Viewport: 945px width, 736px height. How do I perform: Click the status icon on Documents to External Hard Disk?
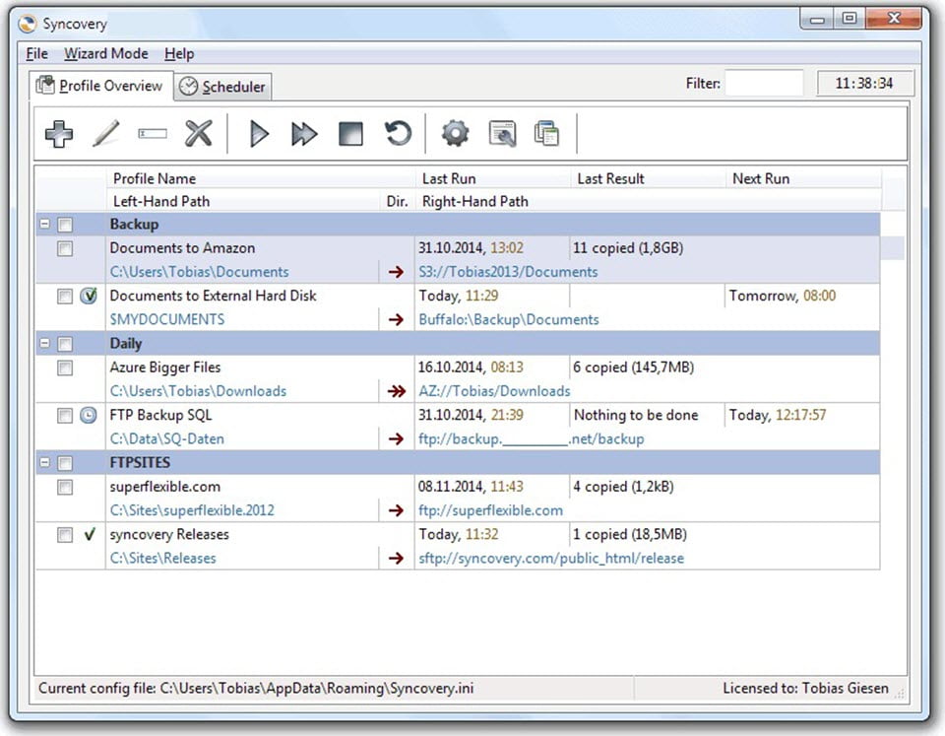tap(89, 296)
